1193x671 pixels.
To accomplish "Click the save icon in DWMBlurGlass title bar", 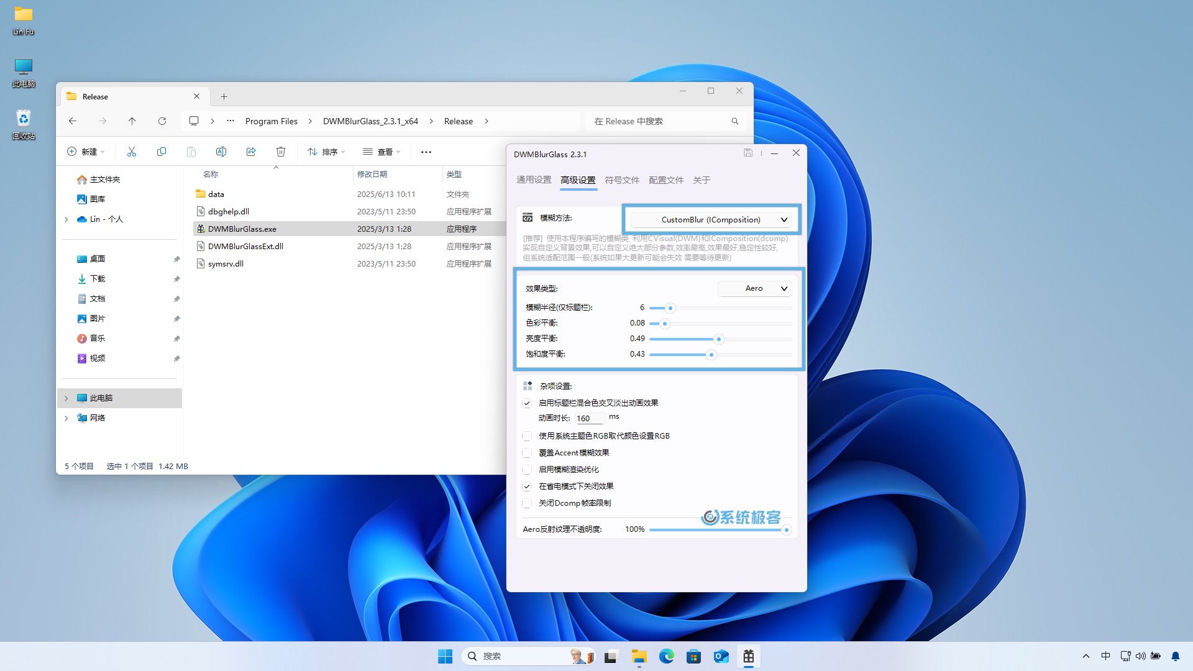I will 748,153.
